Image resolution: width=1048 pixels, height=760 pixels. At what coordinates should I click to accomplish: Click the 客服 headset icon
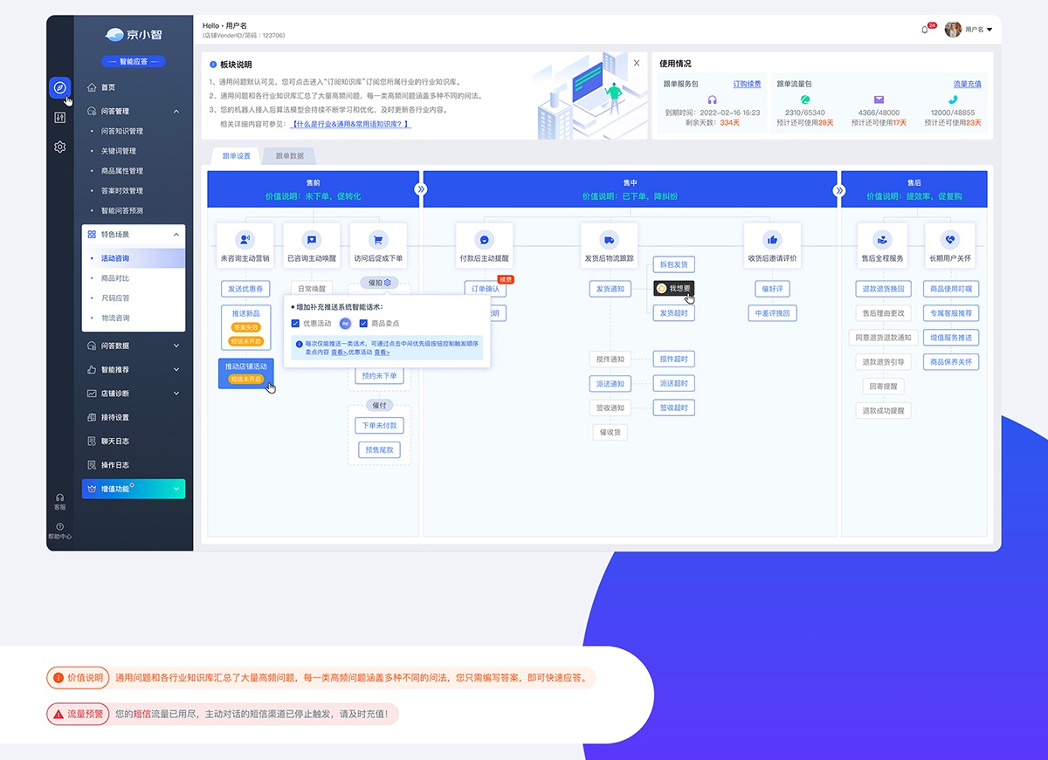[59, 497]
